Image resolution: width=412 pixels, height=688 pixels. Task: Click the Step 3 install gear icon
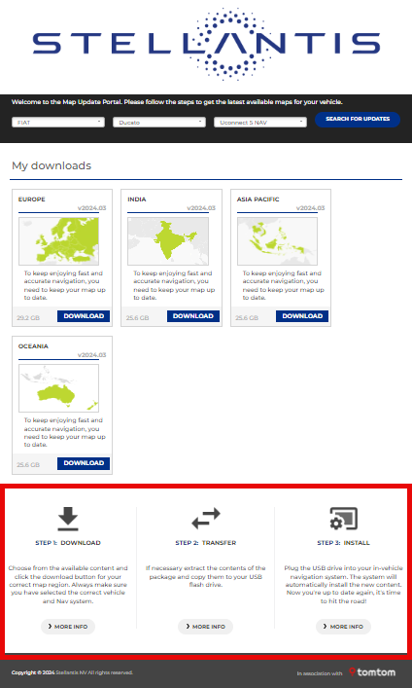click(344, 519)
